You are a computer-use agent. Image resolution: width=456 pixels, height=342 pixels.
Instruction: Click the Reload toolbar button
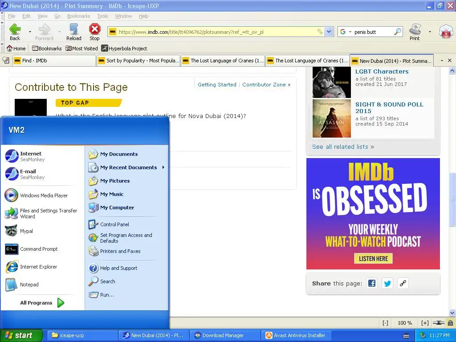(74, 32)
